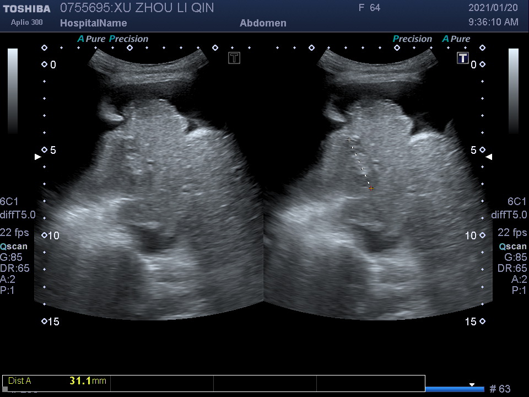The image size is (529, 397).
Task: Click the F 64 sex and age text
Action: pos(369,8)
